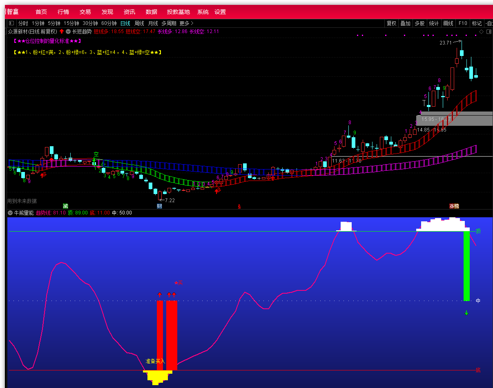Screen dimensions: 493x388
Task: Click the 7.22 low price label
Action: pyautogui.click(x=170, y=200)
